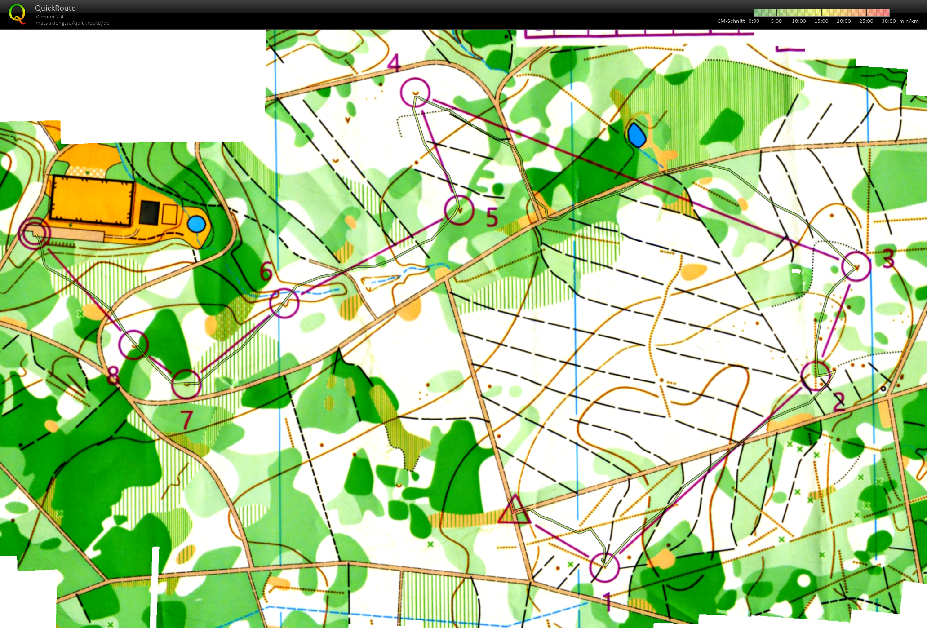The width and height of the screenshot is (927, 628).
Task: Click the blue pond beside control 6 buildings
Action: click(x=196, y=224)
